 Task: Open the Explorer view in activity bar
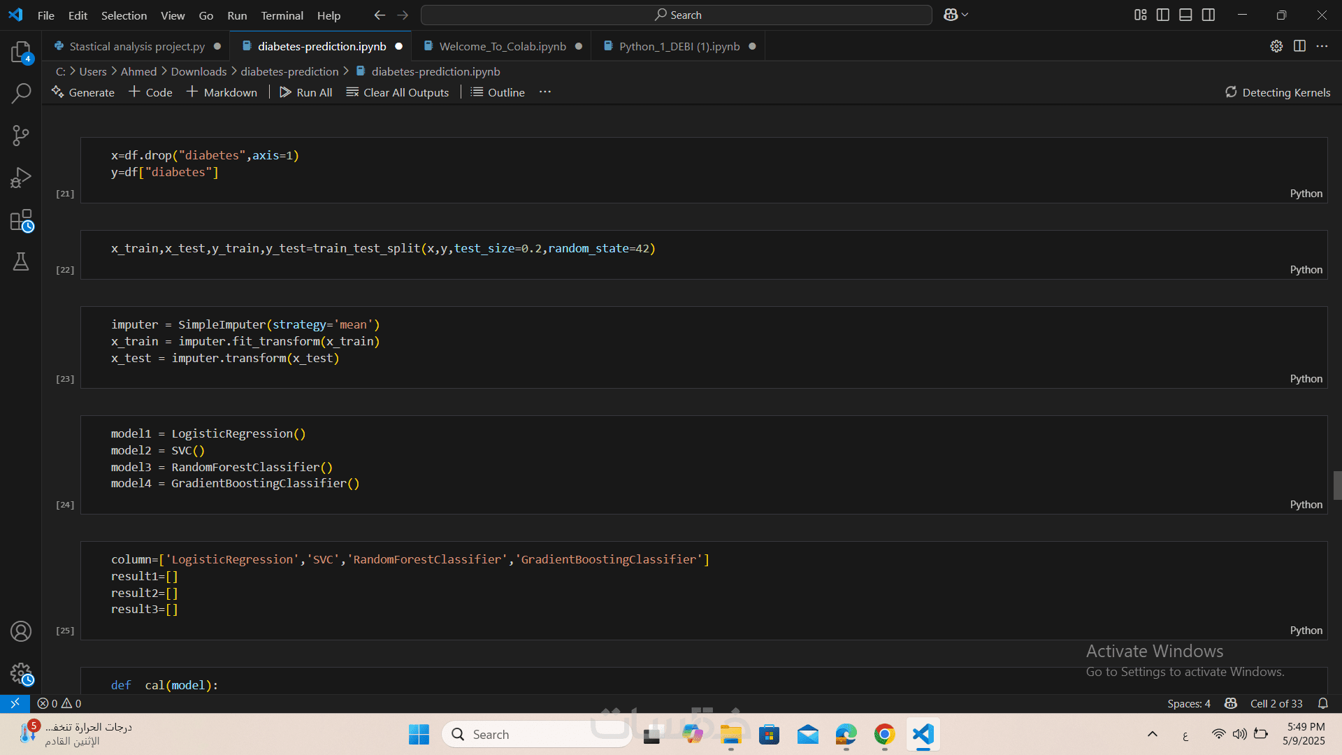[x=21, y=52]
